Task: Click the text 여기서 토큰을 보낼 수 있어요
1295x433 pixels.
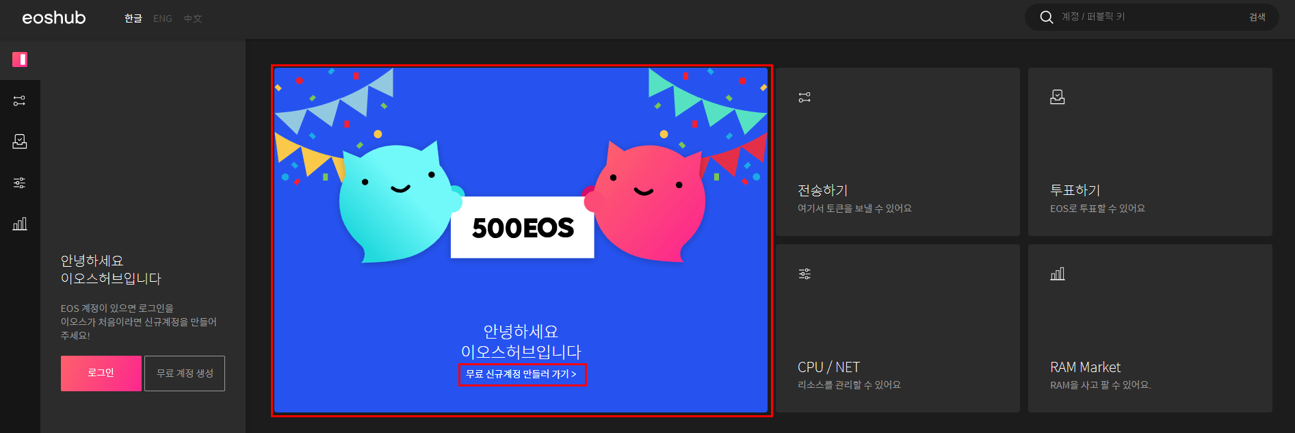Action: (854, 209)
